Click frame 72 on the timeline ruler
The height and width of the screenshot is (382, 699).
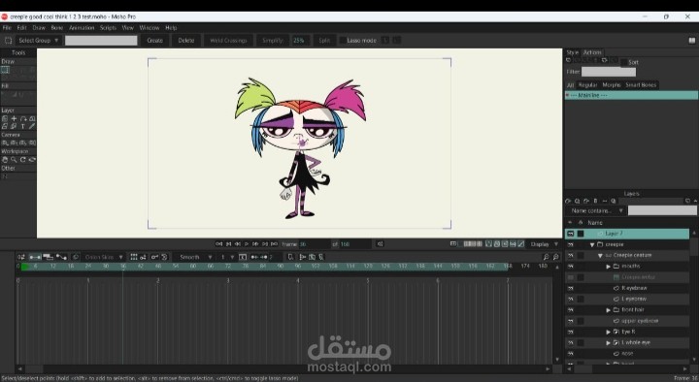pyautogui.click(x=228, y=267)
